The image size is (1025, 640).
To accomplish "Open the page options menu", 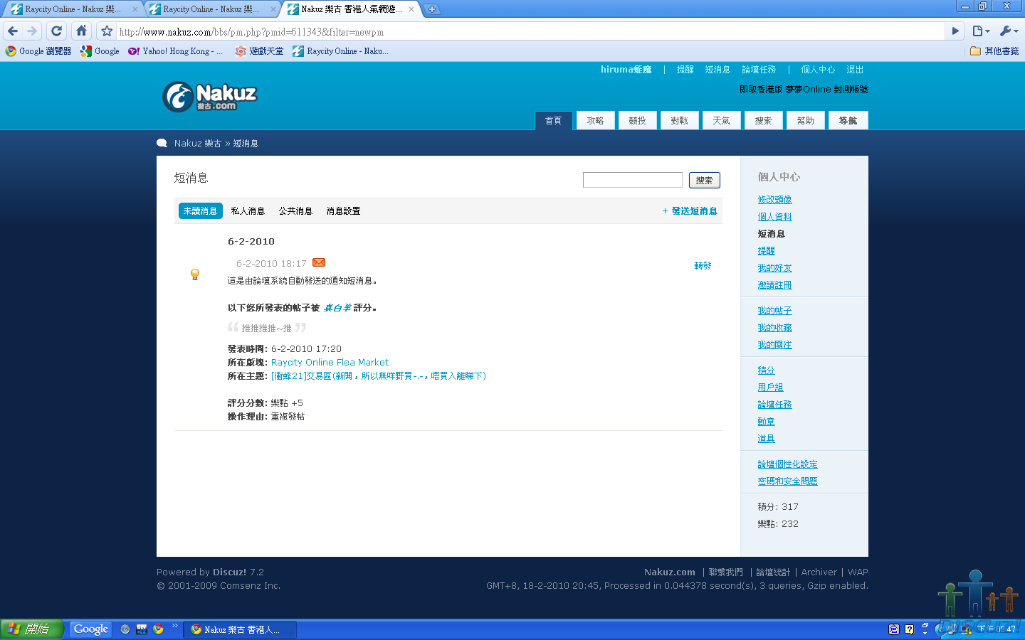I will pyautogui.click(x=981, y=31).
